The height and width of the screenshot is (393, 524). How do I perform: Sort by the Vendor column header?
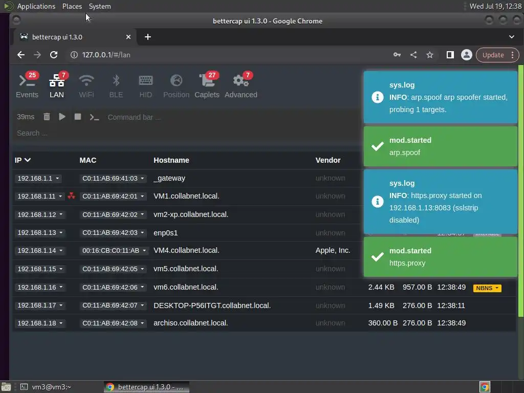coord(328,160)
